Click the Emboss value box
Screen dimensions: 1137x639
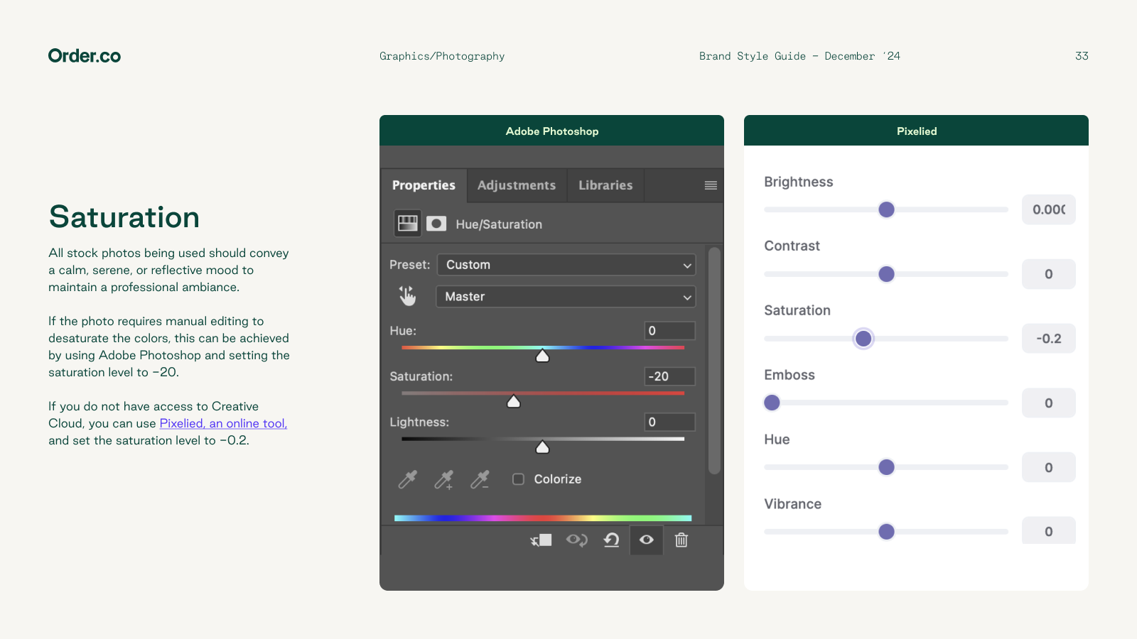(x=1049, y=403)
